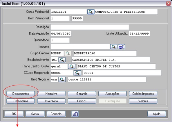
Task: Click the COMPUTADORES E PERIFERICOS description box
Action: (126, 12)
